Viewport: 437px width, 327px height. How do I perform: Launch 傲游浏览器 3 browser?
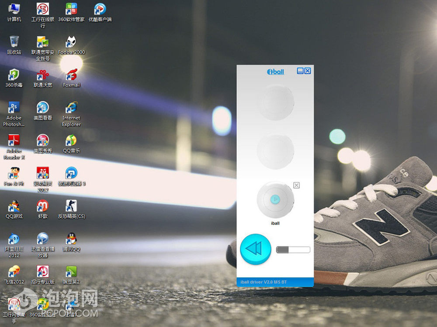[71, 176]
